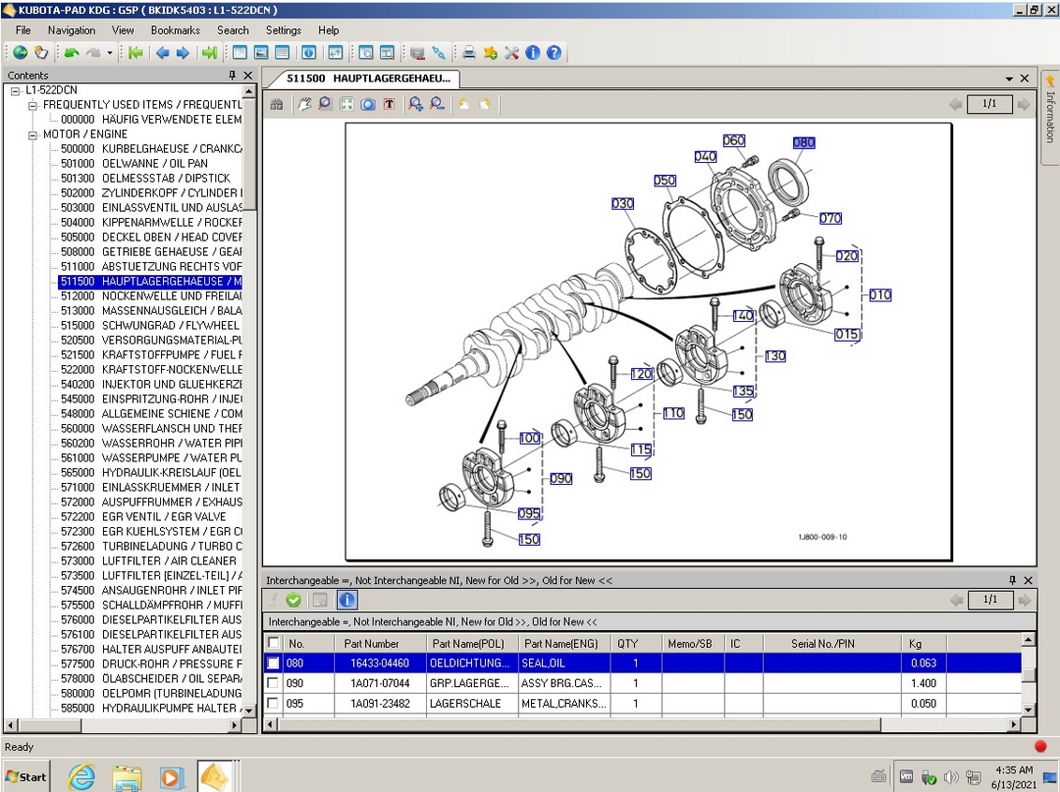1060x792 pixels.
Task: Go to first page with green left arrow
Action: click(136, 52)
